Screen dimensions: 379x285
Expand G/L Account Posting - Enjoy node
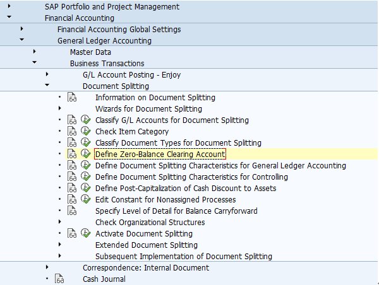click(47, 74)
